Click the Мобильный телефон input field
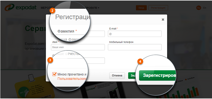 [x=135, y=47]
